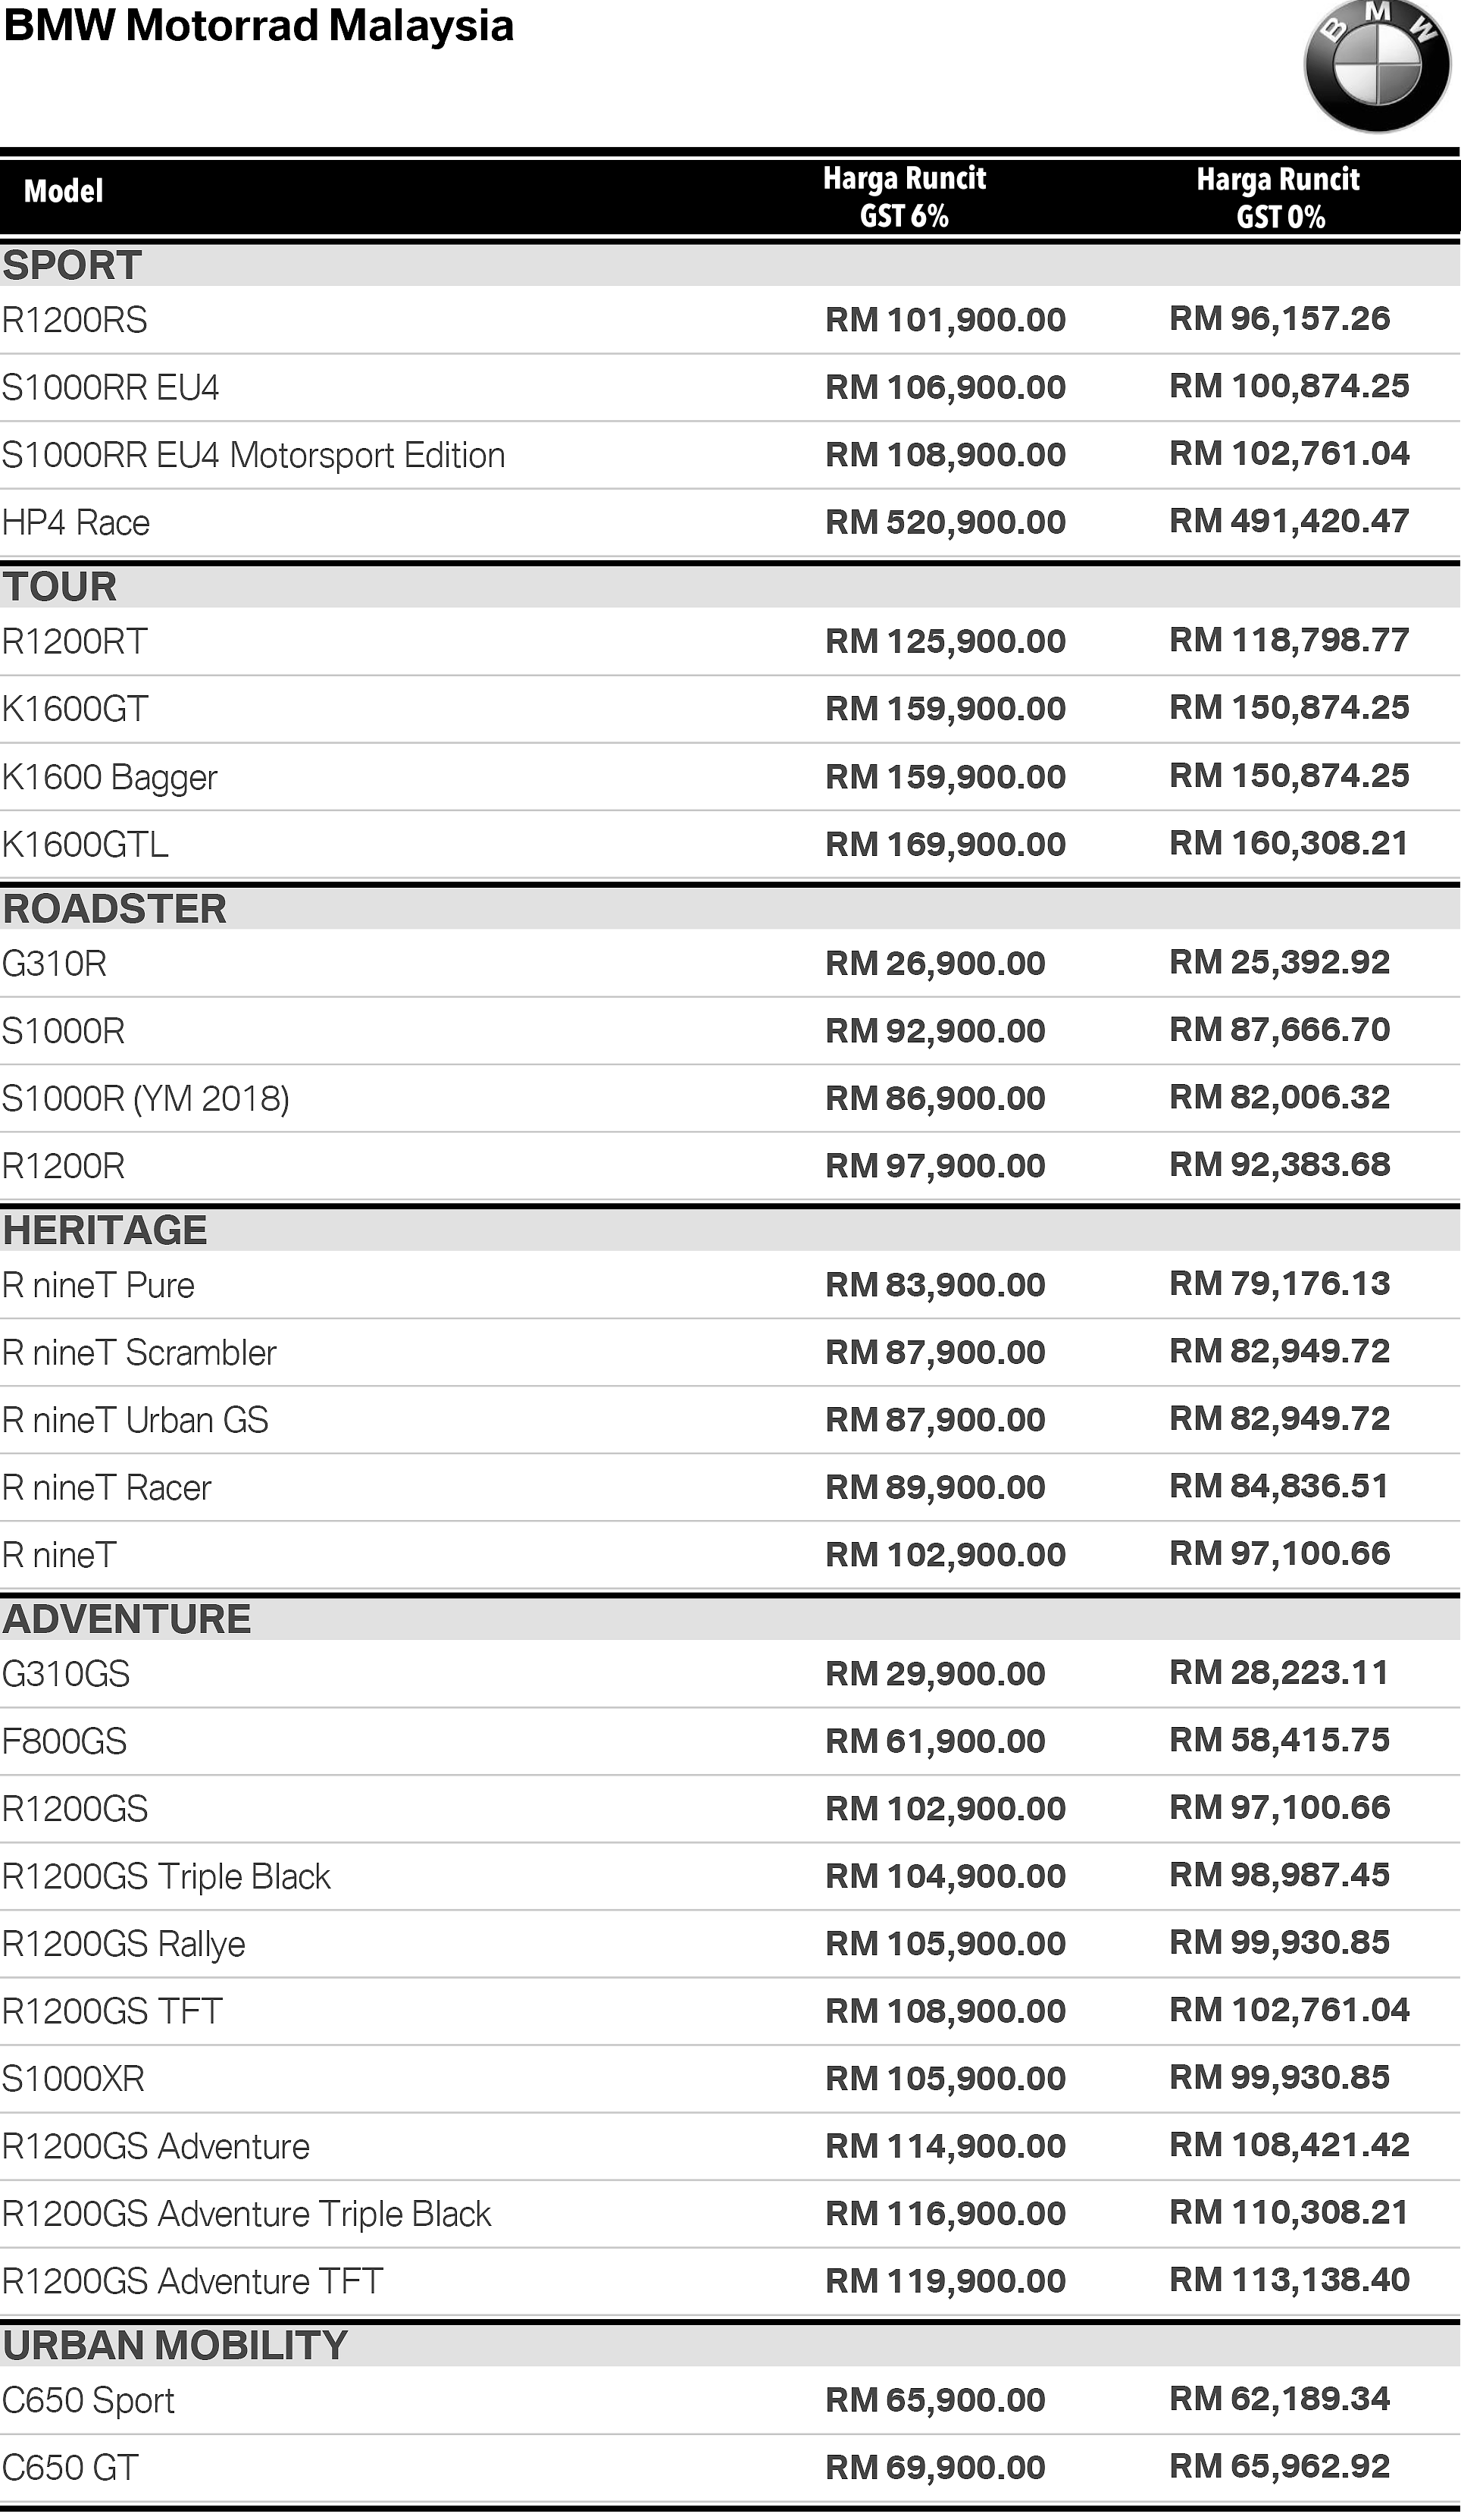This screenshot has width=1461, height=2520.
Task: Click the RM 520,900.00 price
Action: click(x=946, y=522)
